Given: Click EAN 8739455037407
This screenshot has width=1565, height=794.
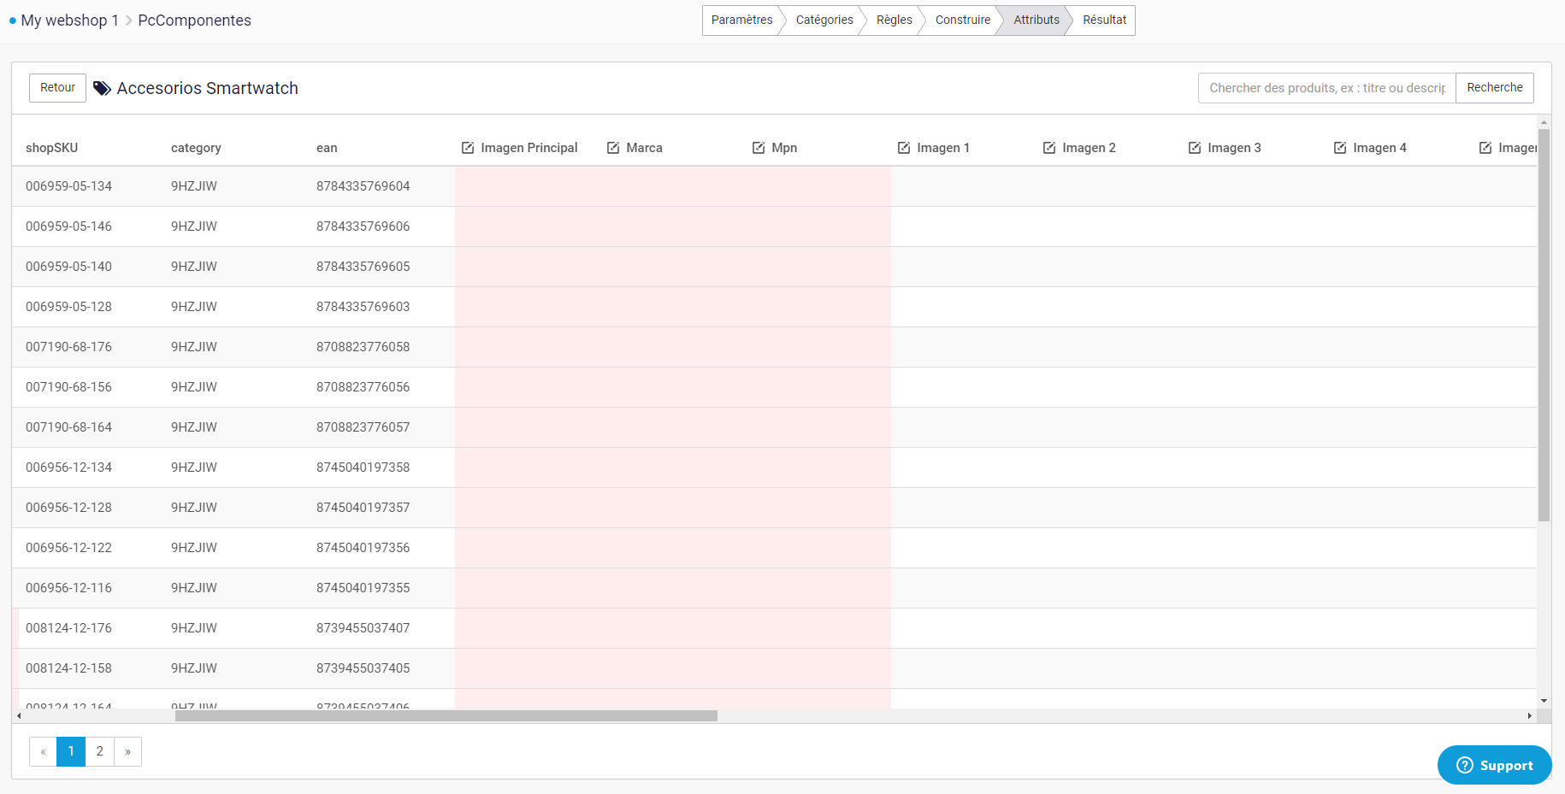Looking at the screenshot, I should (x=363, y=628).
